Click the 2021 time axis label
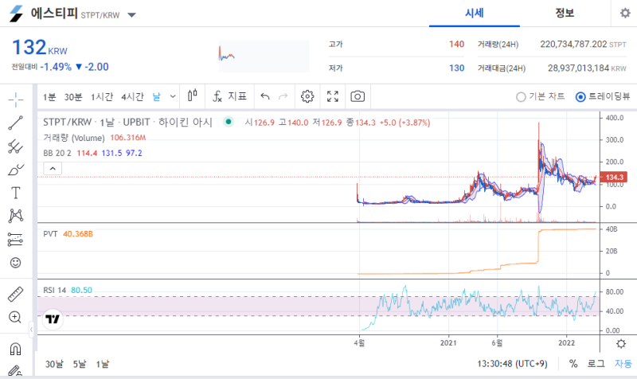The height and width of the screenshot is (379, 637). pyautogui.click(x=448, y=343)
